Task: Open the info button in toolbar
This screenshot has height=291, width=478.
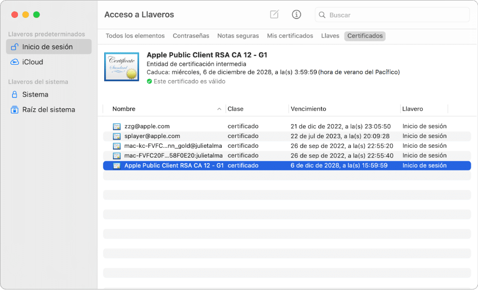Action: coord(296,14)
